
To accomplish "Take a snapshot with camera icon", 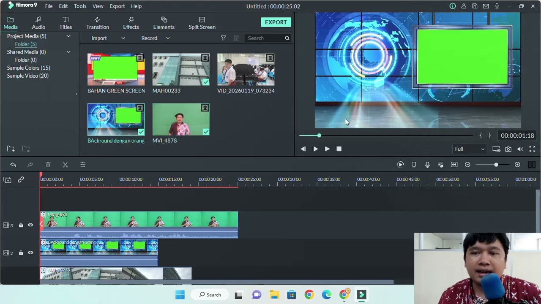I will point(508,149).
